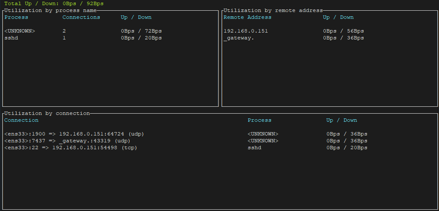The height and width of the screenshot is (211, 439).
Task: Click Process column header in connection panel
Action: point(259,120)
